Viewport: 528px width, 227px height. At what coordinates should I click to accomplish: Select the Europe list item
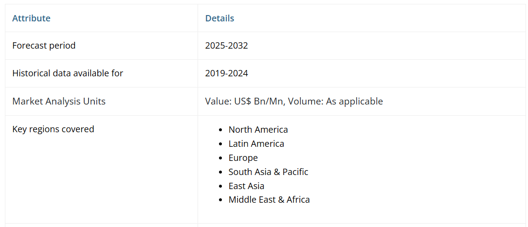click(243, 158)
